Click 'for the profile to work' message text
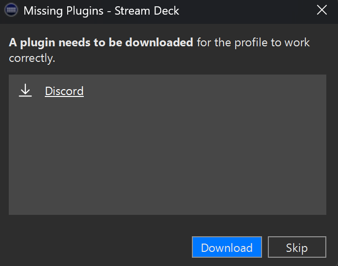The image size is (338, 266). 253,42
